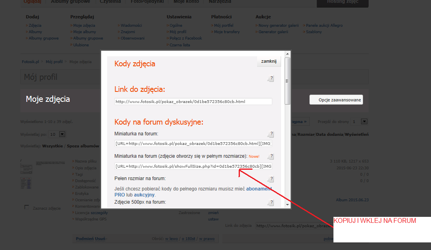Open 'Wiadomości' messages link

click(x=131, y=26)
